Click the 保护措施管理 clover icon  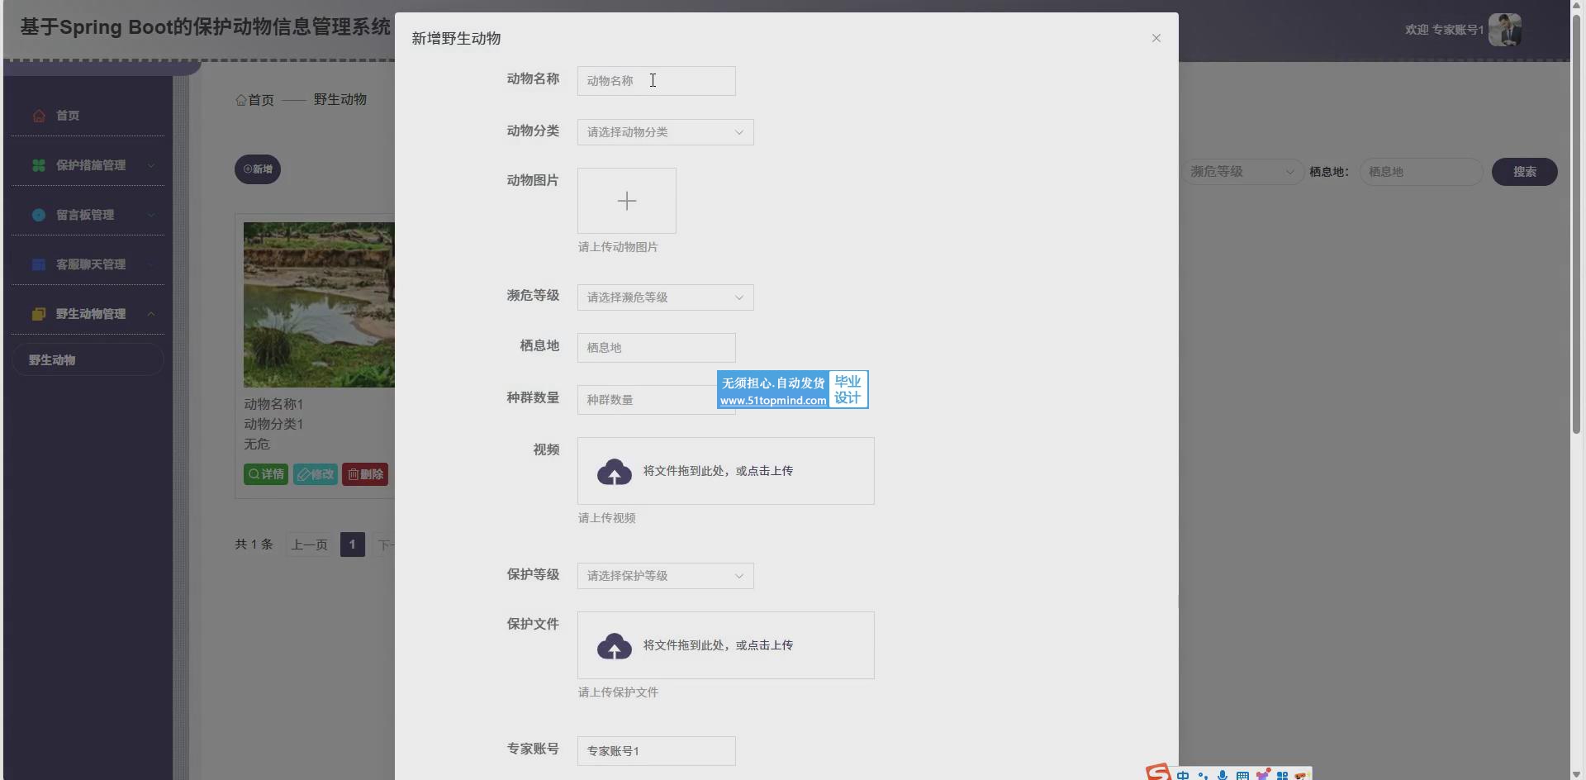tap(39, 165)
